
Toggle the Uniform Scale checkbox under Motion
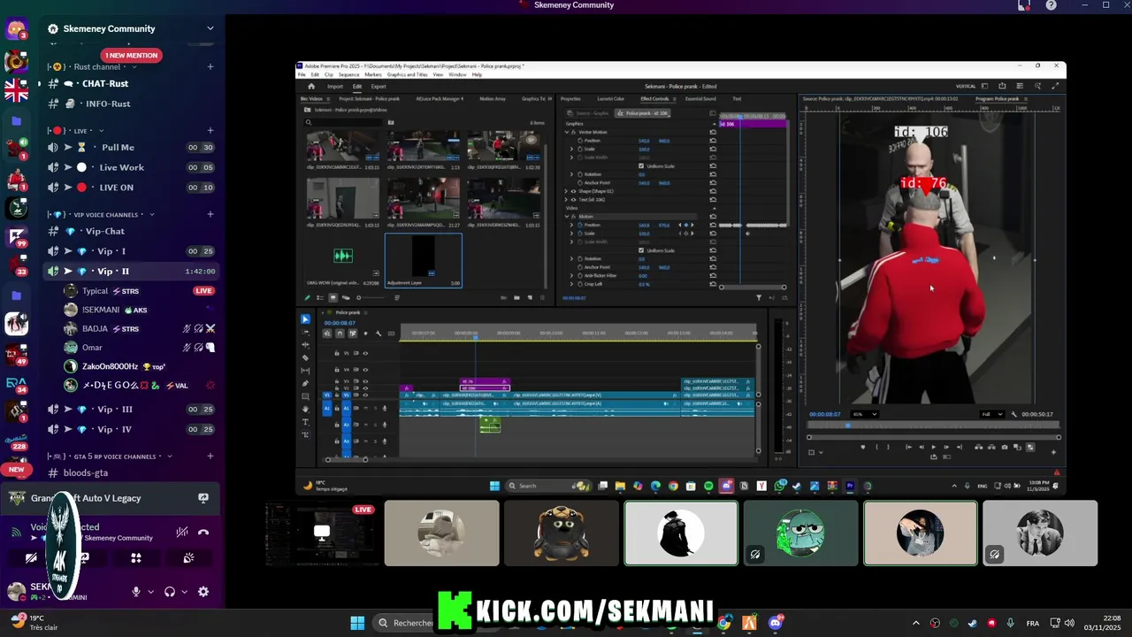tap(642, 250)
